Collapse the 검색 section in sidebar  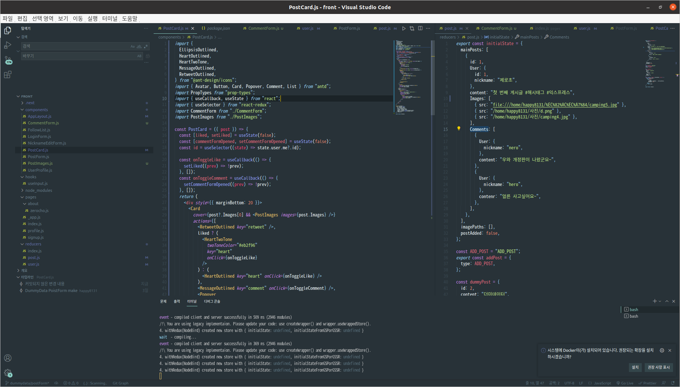[18, 37]
